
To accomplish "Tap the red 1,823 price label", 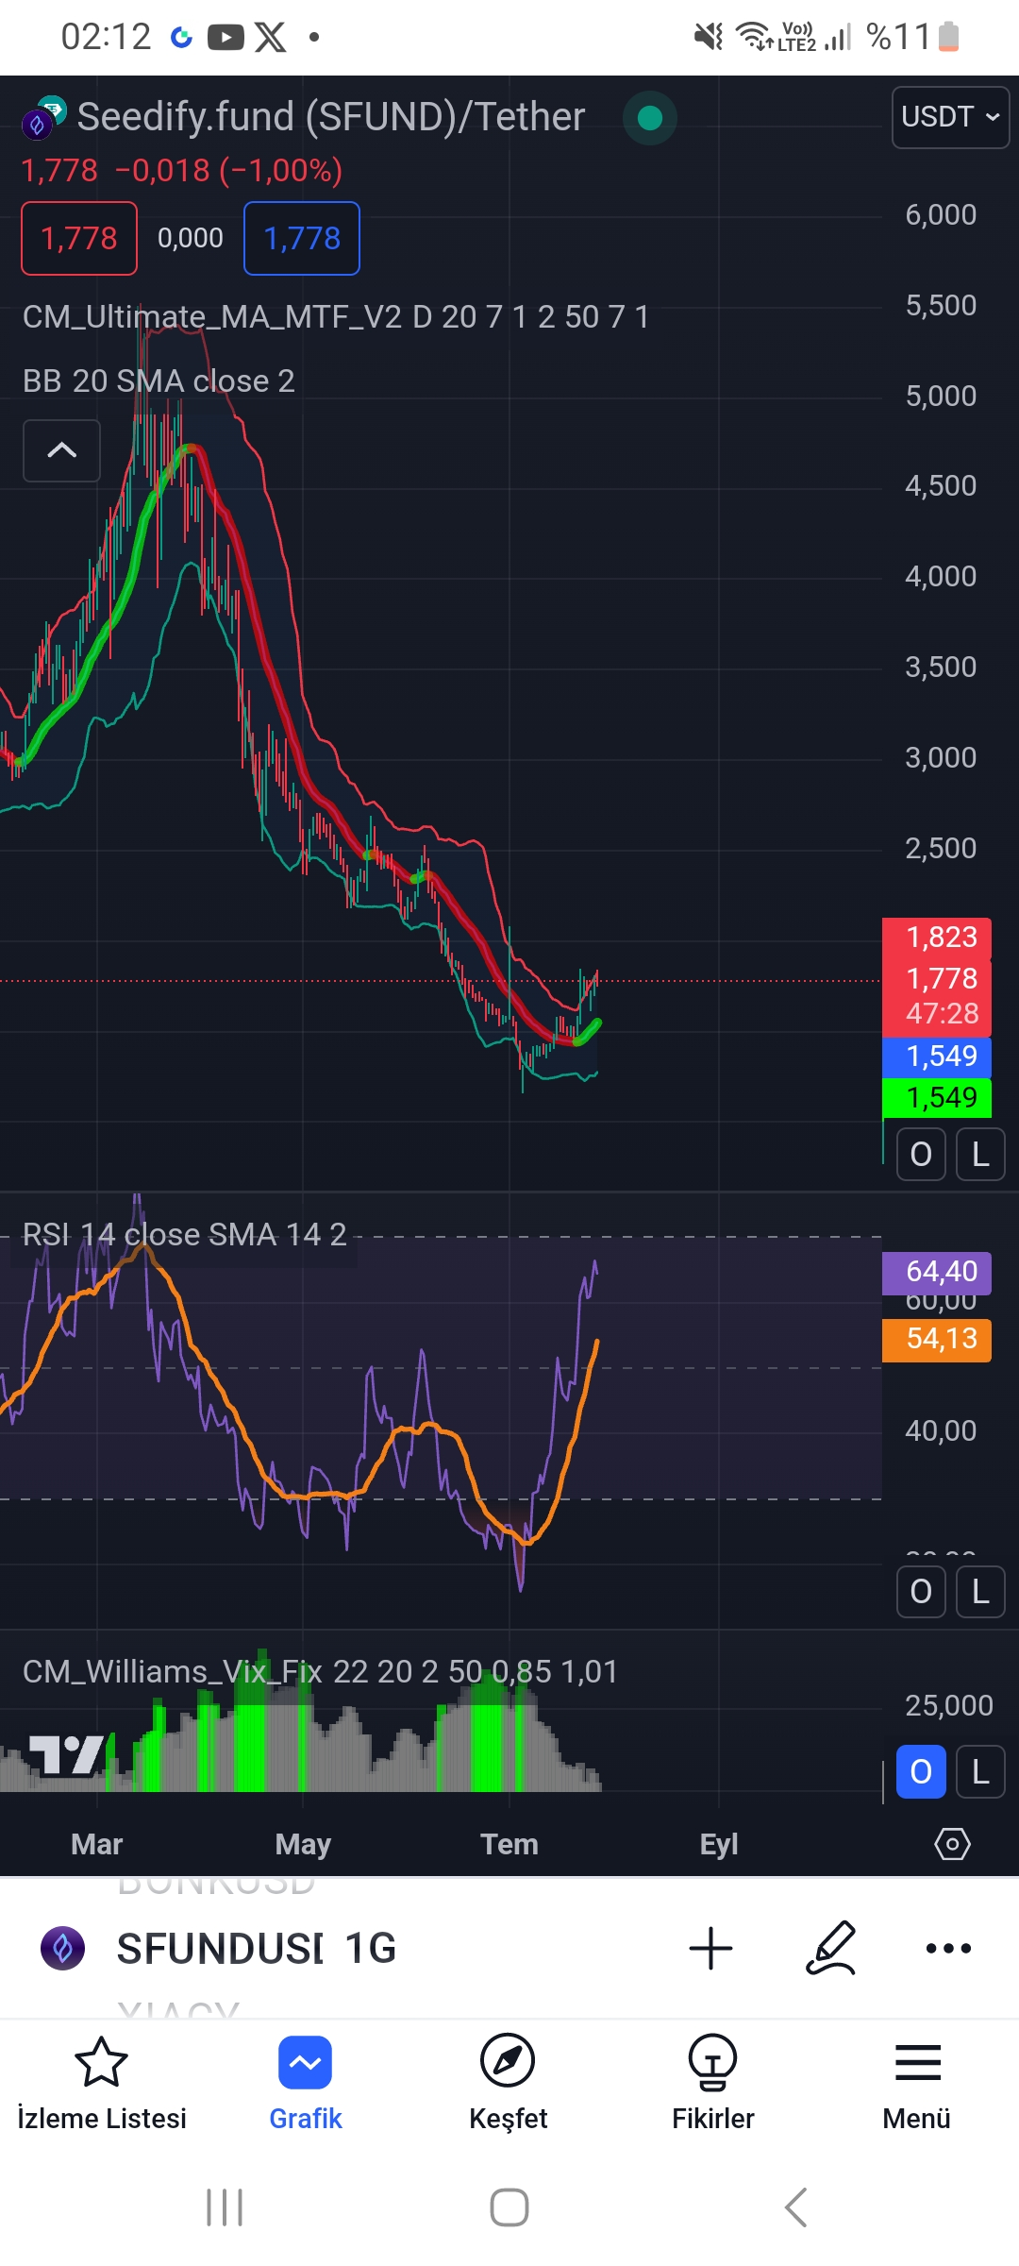I will click(x=937, y=938).
